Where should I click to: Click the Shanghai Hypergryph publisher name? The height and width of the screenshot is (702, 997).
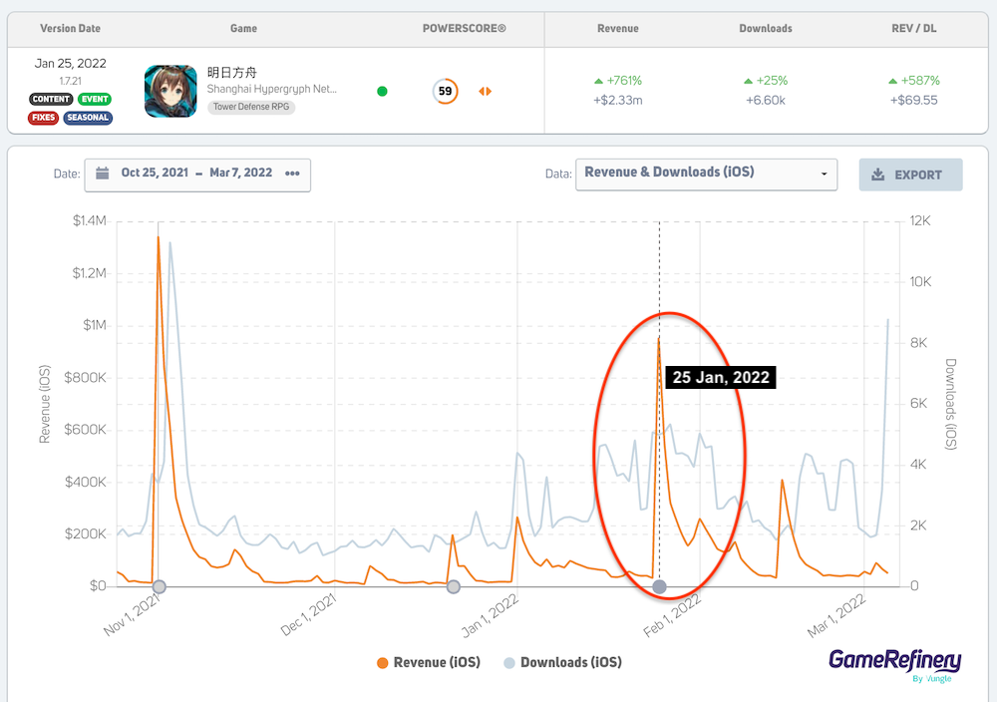click(271, 89)
